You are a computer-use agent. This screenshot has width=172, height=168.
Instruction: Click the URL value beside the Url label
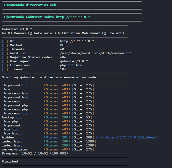coord(77,41)
